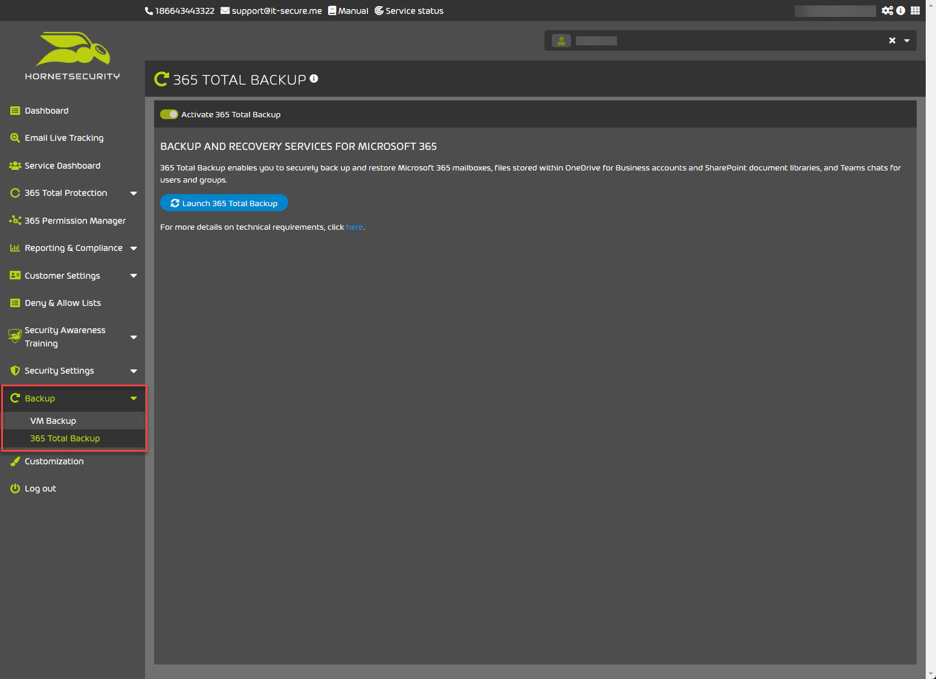The width and height of the screenshot is (936, 679).
Task: Click the scrollbar down arrow at page bottom
Action: pos(931,674)
